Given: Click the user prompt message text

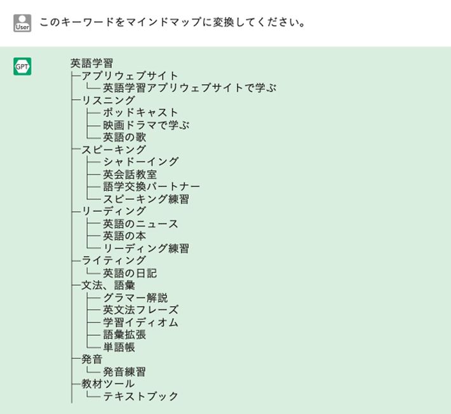Looking at the screenshot, I should pyautogui.click(x=173, y=23).
